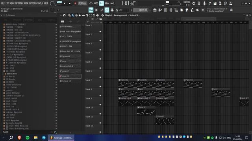Select the Analog Lab V pattern in picker
This screenshot has height=141, width=252.
tap(70, 66)
